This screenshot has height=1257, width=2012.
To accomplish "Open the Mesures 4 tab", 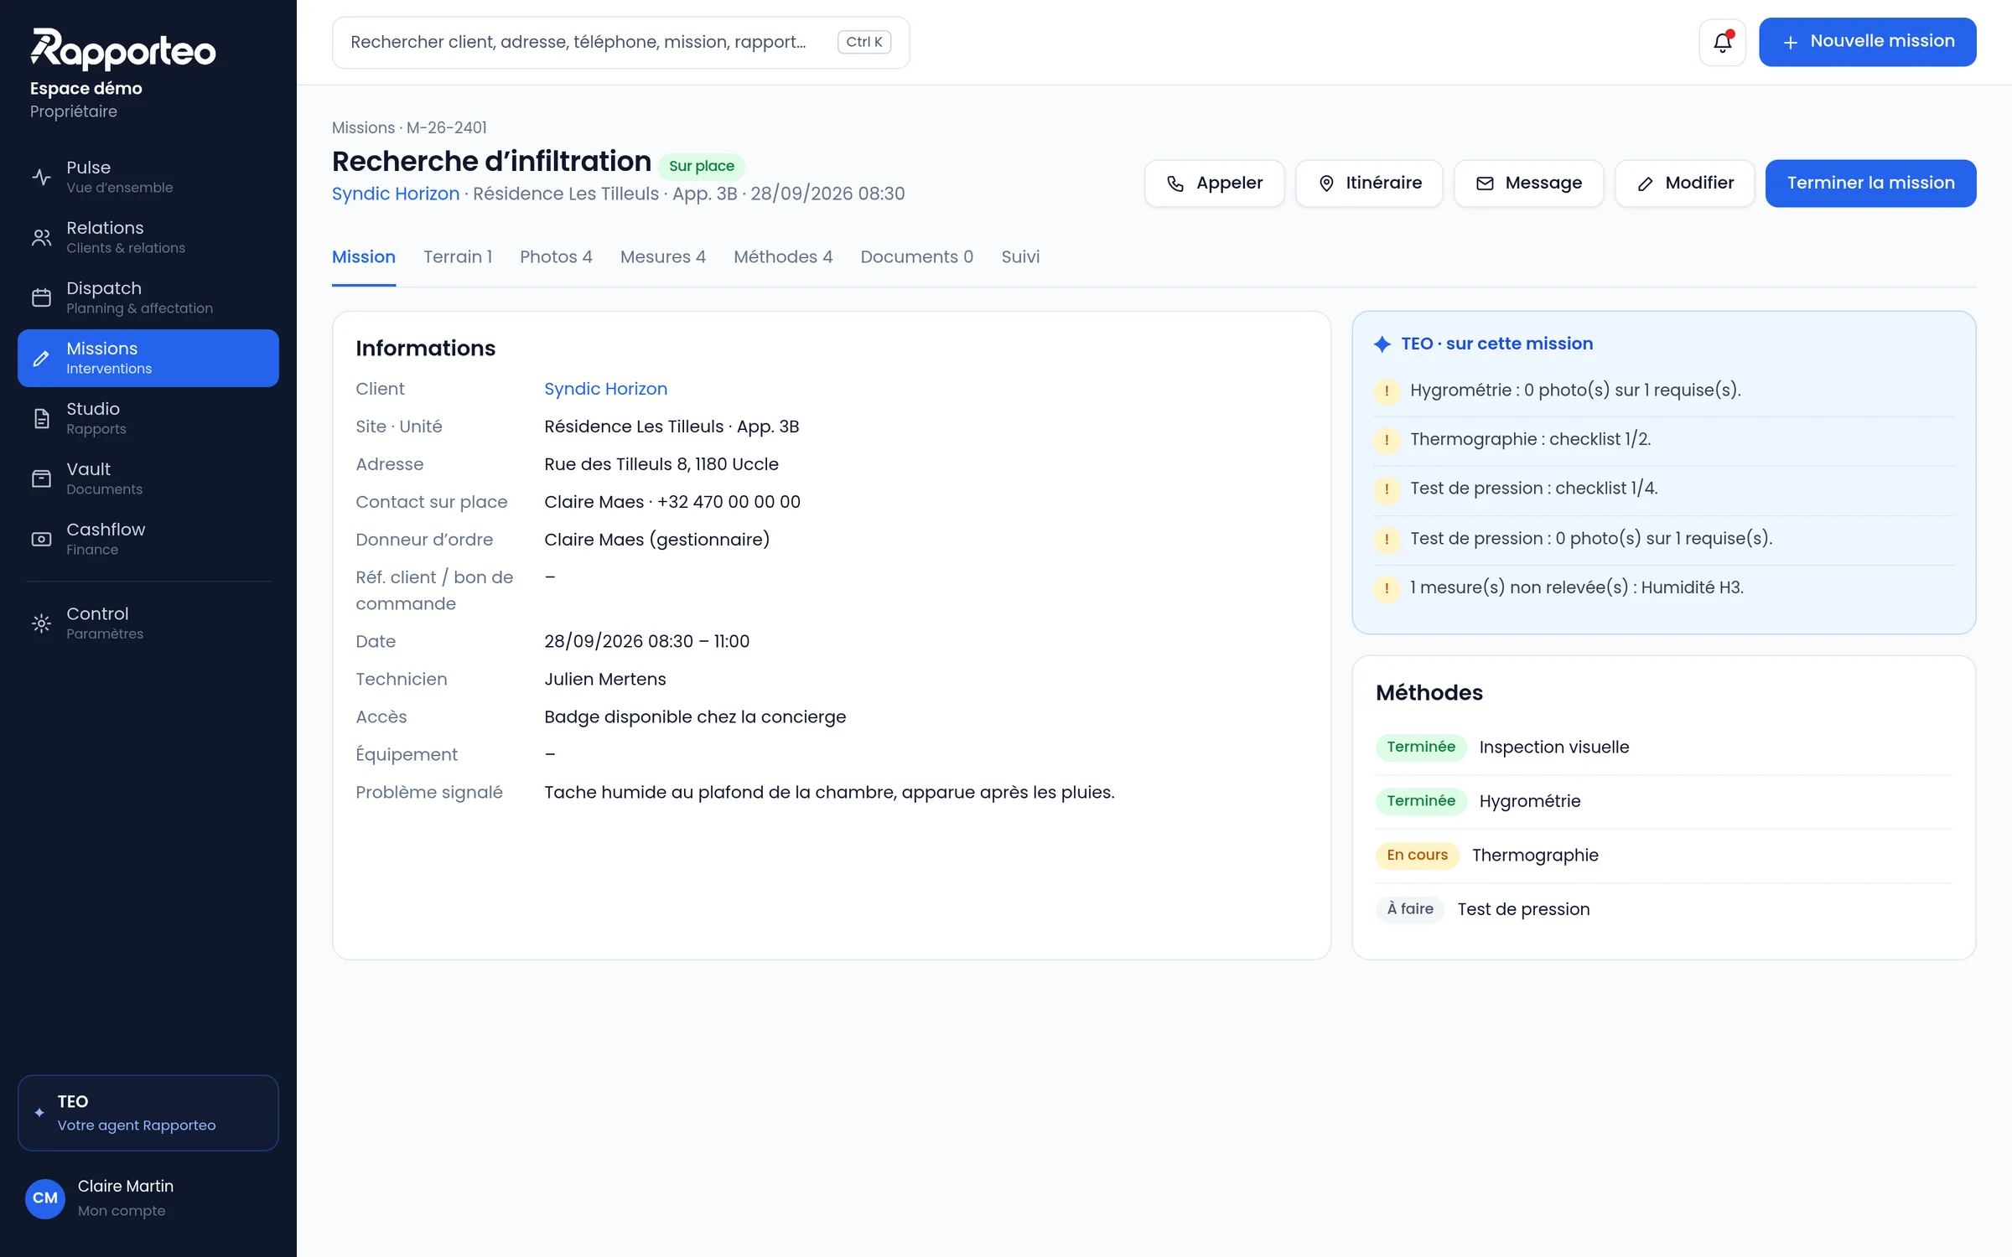I will click(x=663, y=256).
